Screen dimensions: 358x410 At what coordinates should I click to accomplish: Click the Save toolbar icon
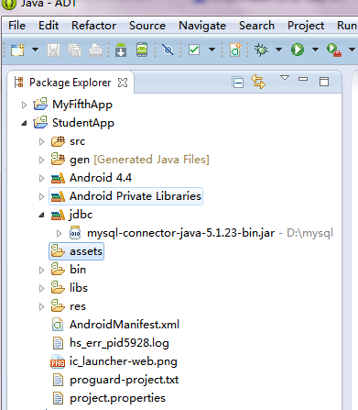(x=53, y=50)
